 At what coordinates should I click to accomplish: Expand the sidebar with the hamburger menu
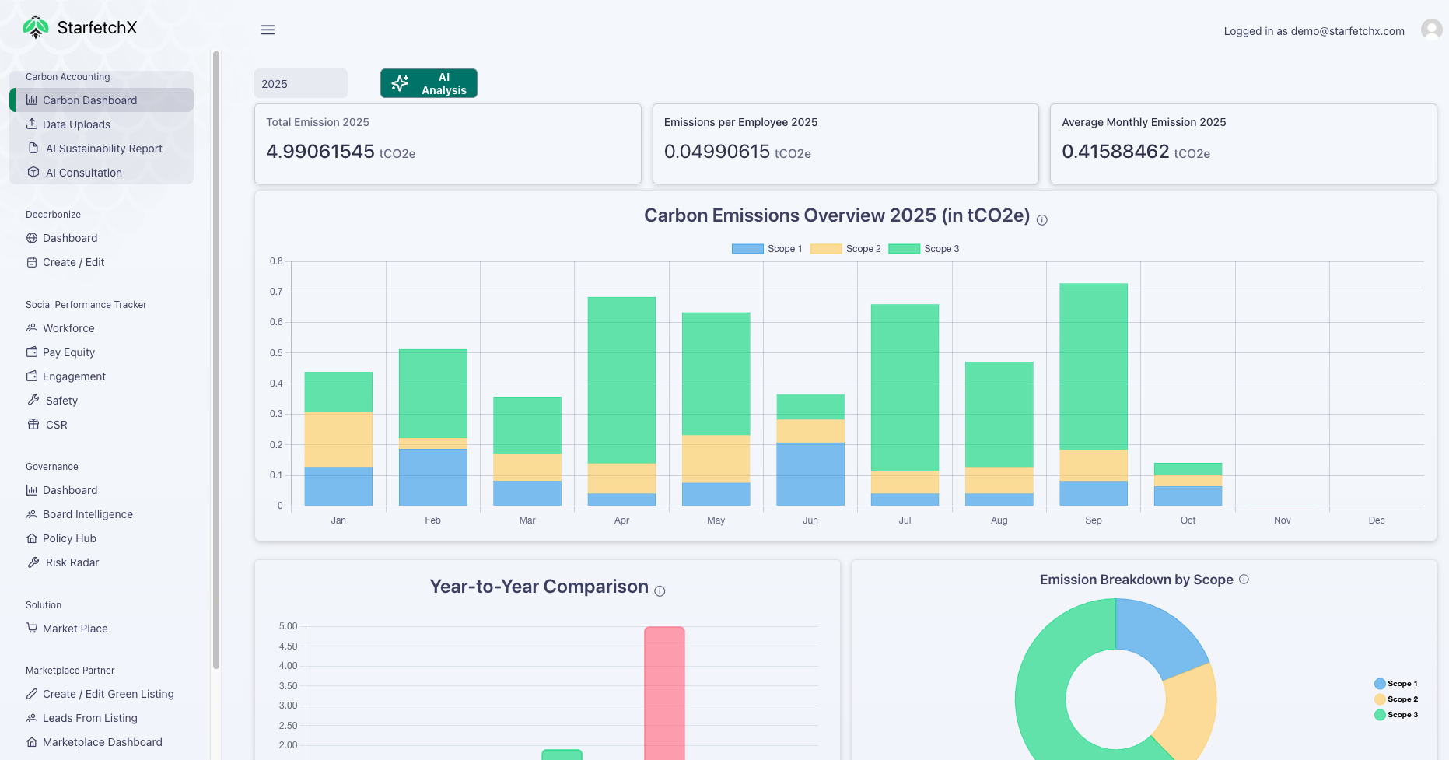(x=268, y=30)
